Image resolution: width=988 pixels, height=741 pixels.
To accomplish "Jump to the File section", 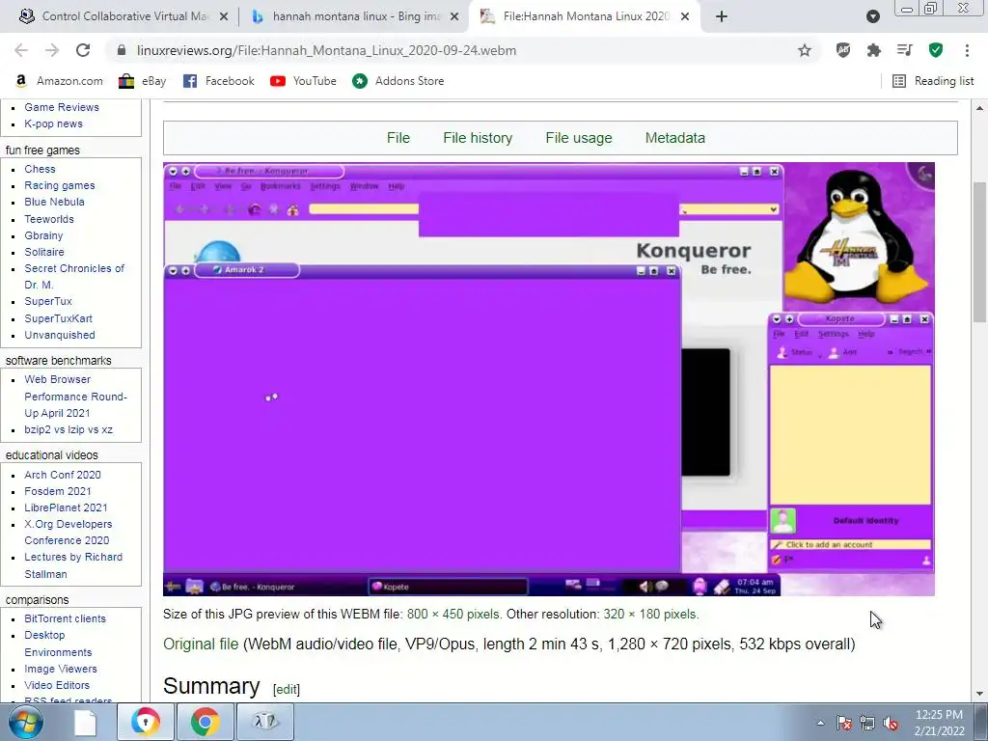I will 398,138.
